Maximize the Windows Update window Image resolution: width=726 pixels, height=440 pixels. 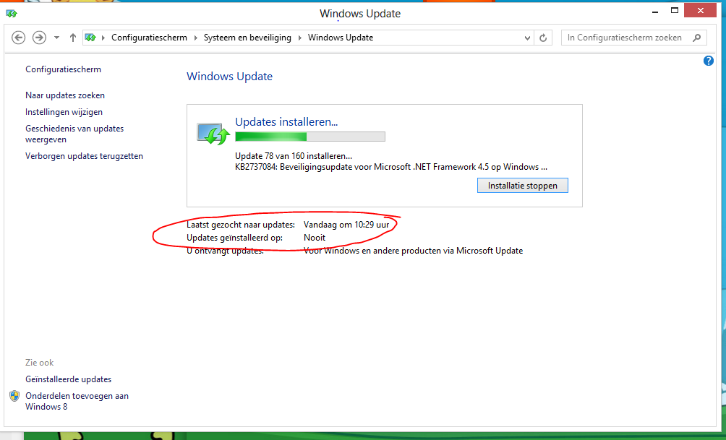(x=675, y=11)
